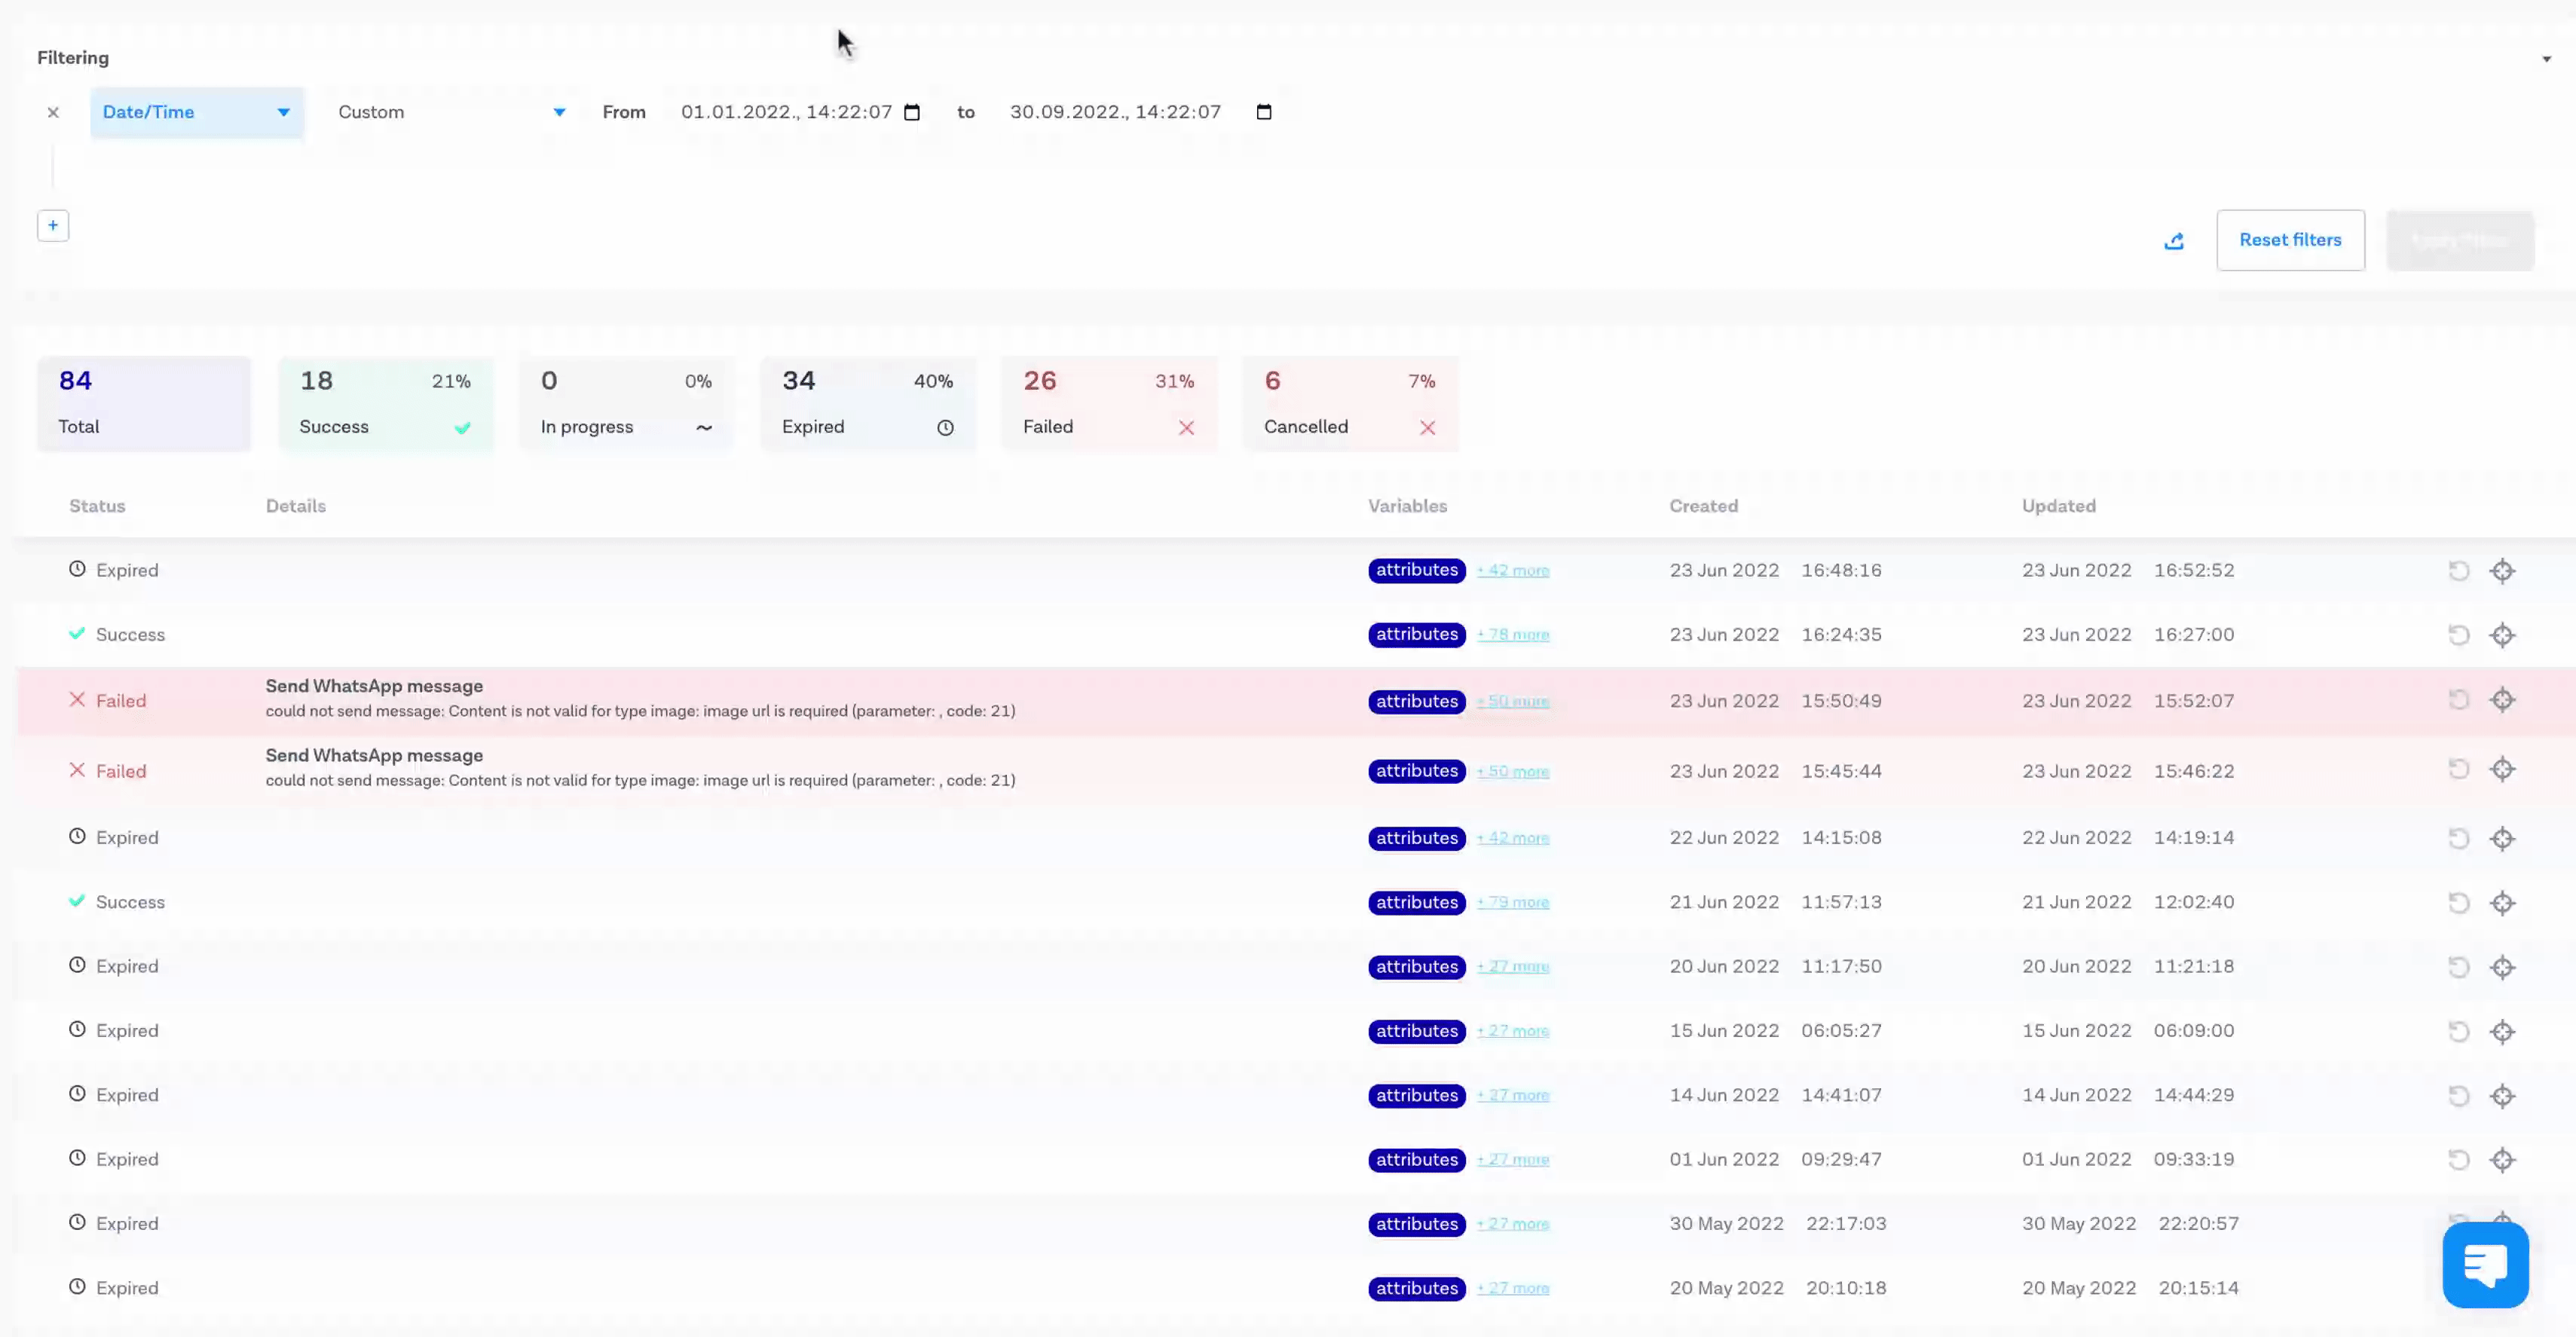Click the From date input field
Screen dimensions: 2576x1337
pyautogui.click(x=786, y=112)
